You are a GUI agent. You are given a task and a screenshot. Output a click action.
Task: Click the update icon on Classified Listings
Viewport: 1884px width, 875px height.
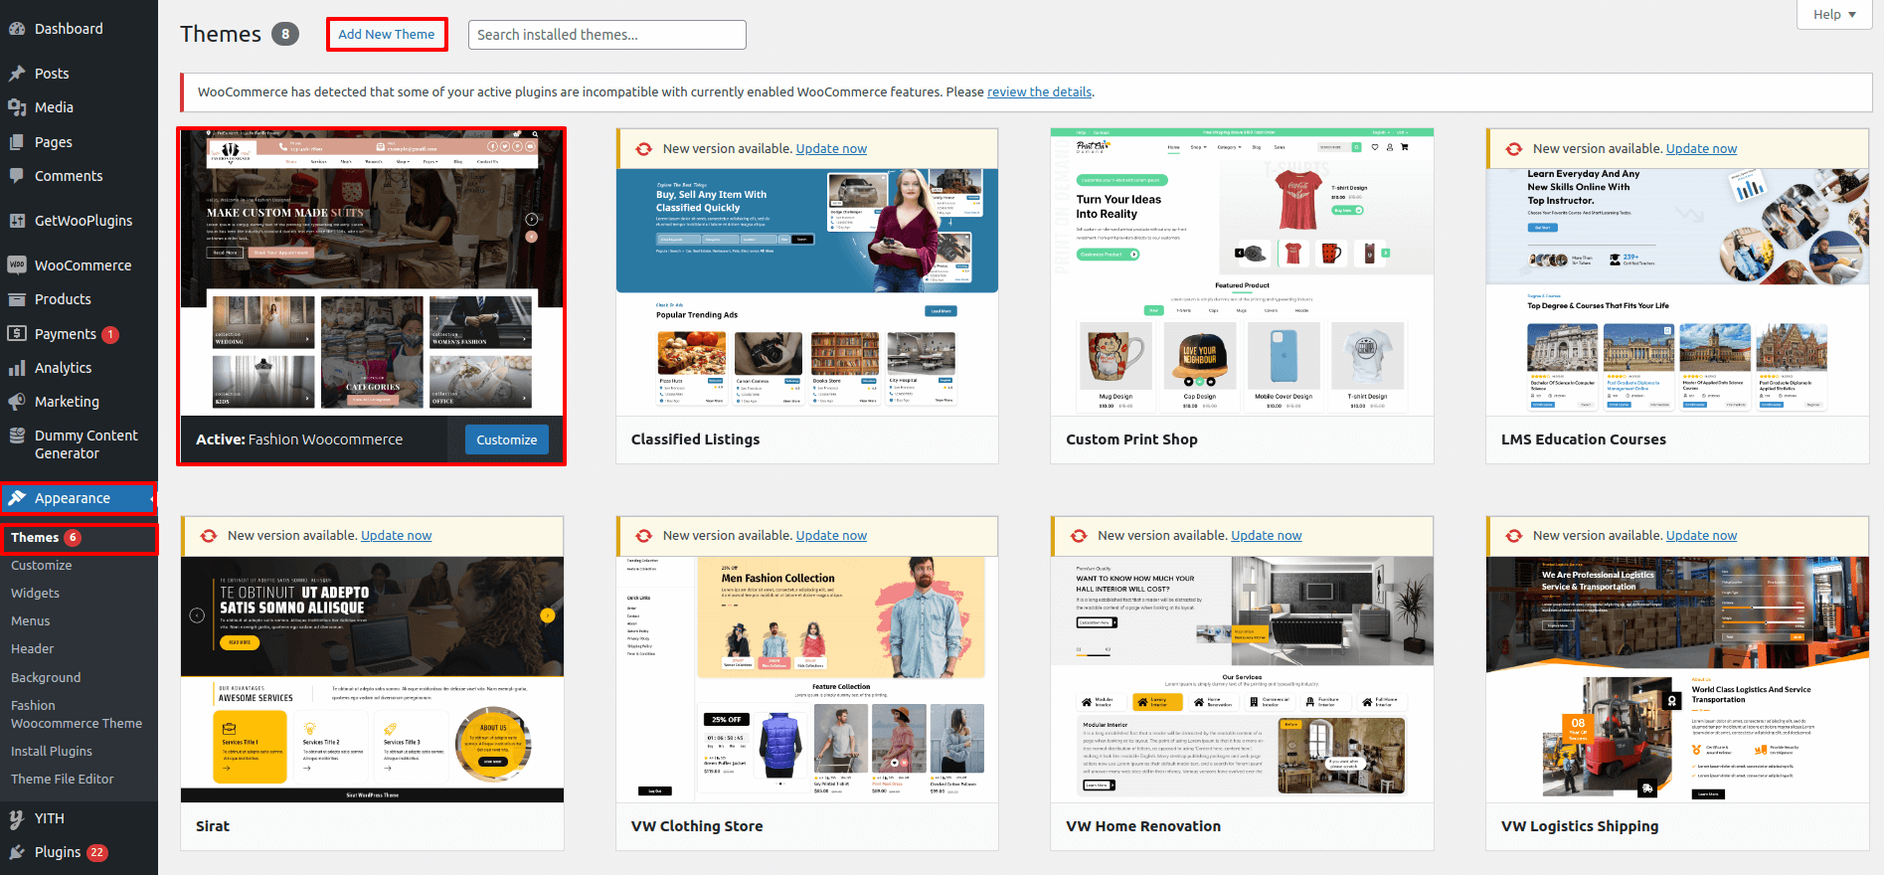tap(644, 149)
